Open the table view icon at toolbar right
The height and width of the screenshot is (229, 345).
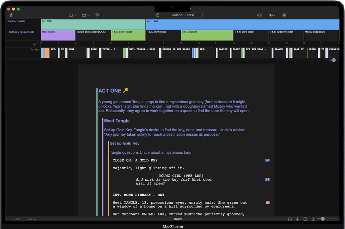tap(284, 15)
